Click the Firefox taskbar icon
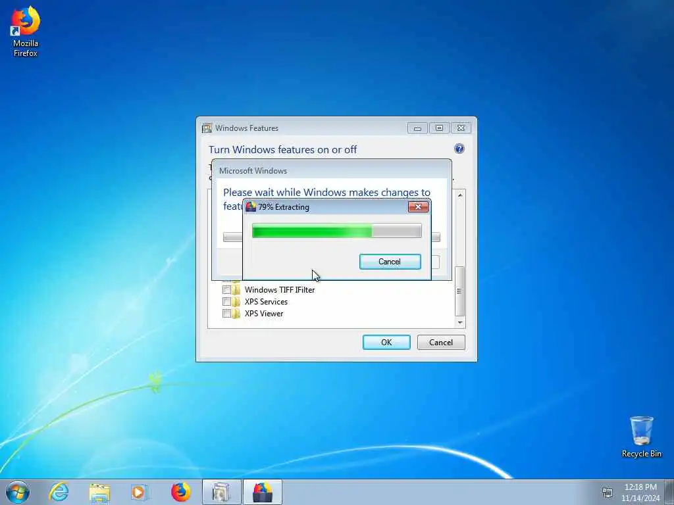 (180, 492)
